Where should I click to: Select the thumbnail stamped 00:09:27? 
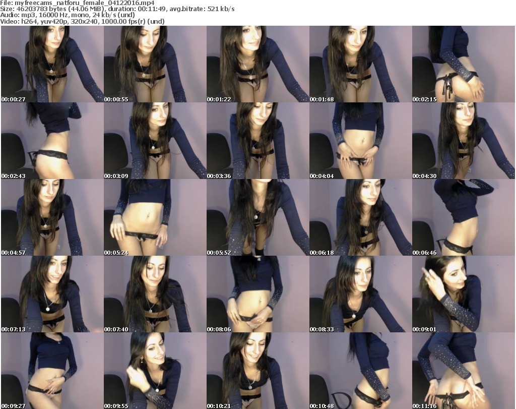pyautogui.click(x=52, y=371)
